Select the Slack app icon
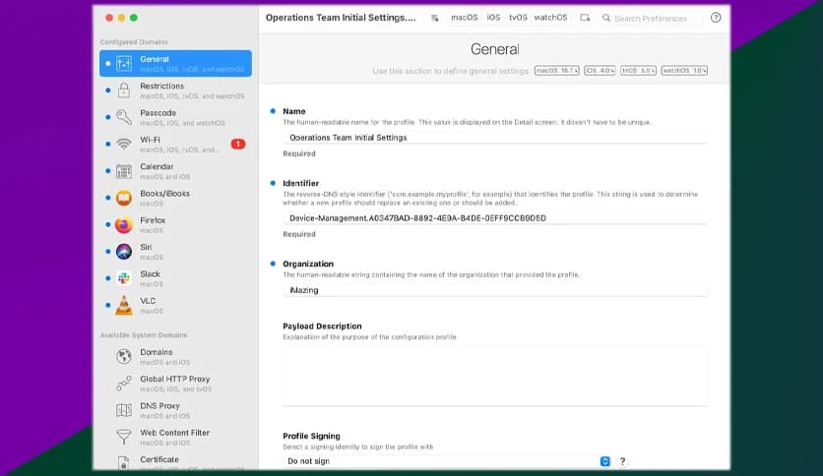This screenshot has height=476, width=823. 124,278
